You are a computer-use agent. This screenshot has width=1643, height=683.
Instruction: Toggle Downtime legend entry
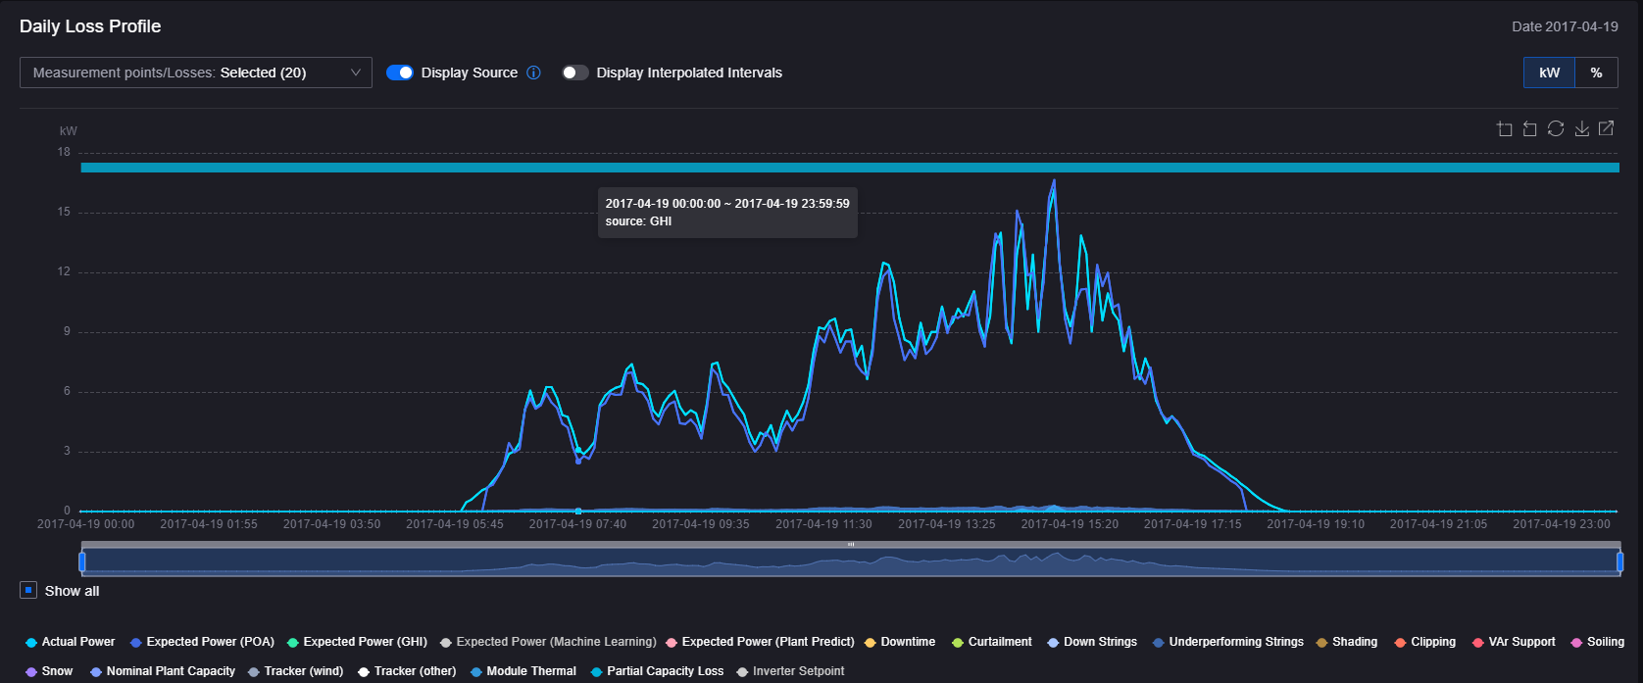click(x=900, y=642)
